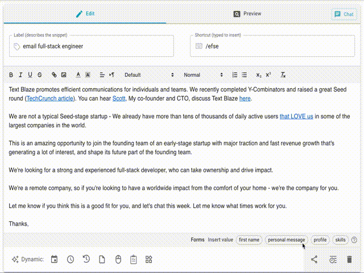Share this snippet
Viewport: 364px width, 273px height.
(314, 259)
